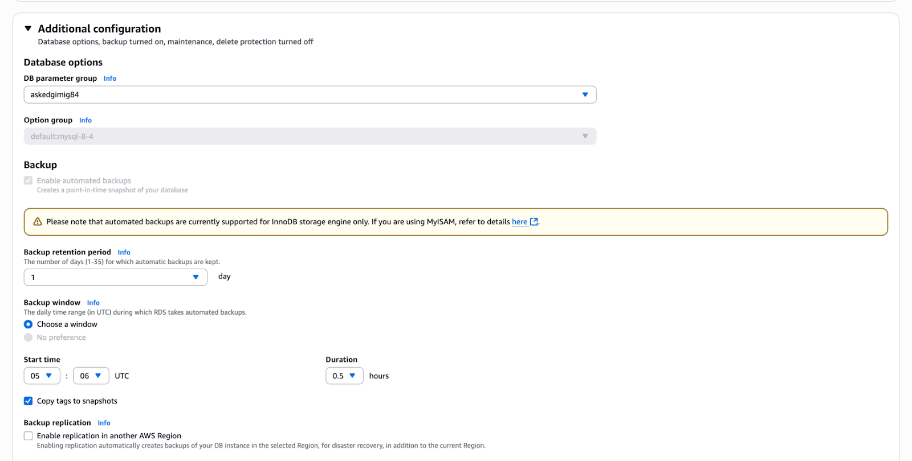The height and width of the screenshot is (461, 912).
Task: Open the DB parameter group dropdown
Action: pyautogui.click(x=310, y=94)
